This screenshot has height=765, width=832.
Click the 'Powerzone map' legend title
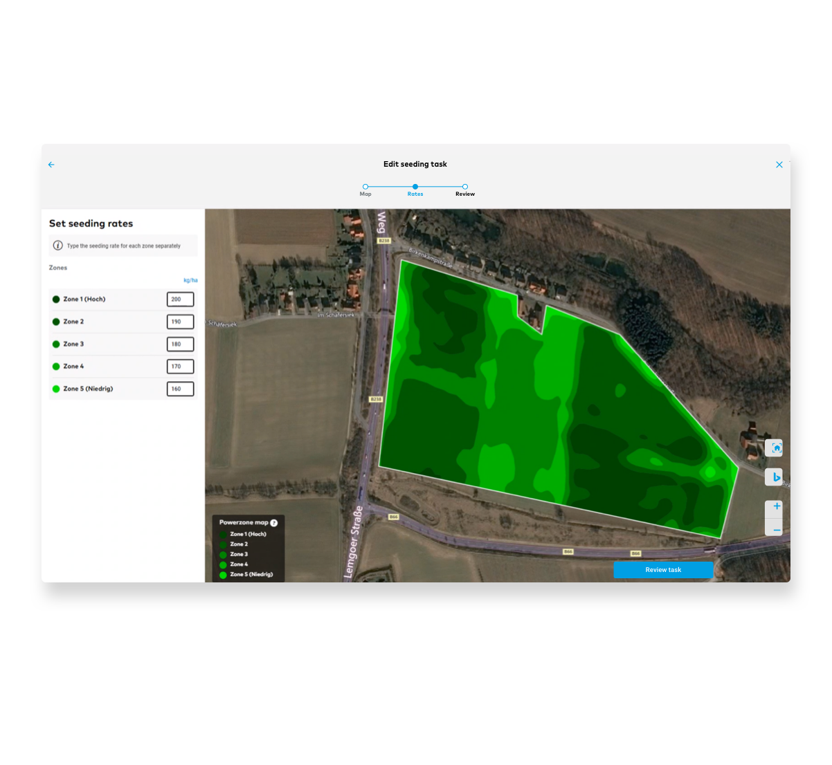coord(244,523)
